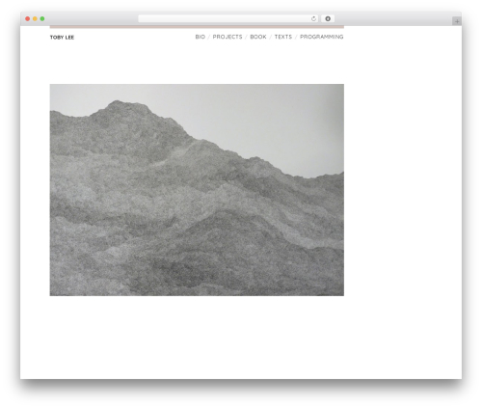Click the yellow minimize window button

(x=35, y=19)
